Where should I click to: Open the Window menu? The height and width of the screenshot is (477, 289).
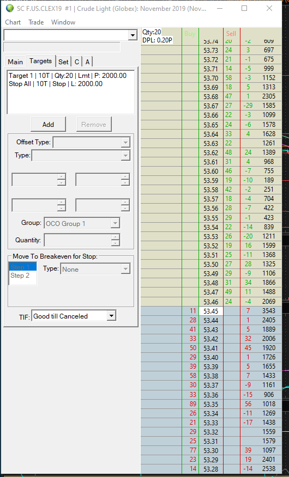[63, 22]
